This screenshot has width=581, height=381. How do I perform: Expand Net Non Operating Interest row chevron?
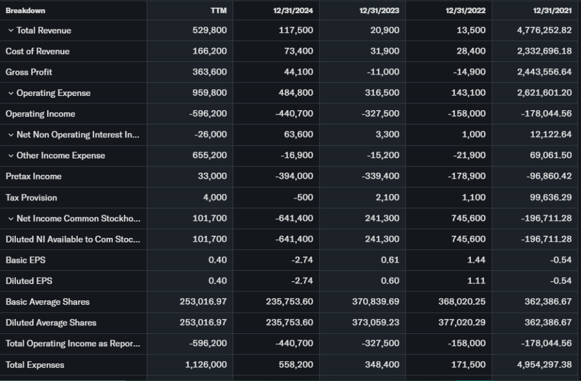coord(11,135)
